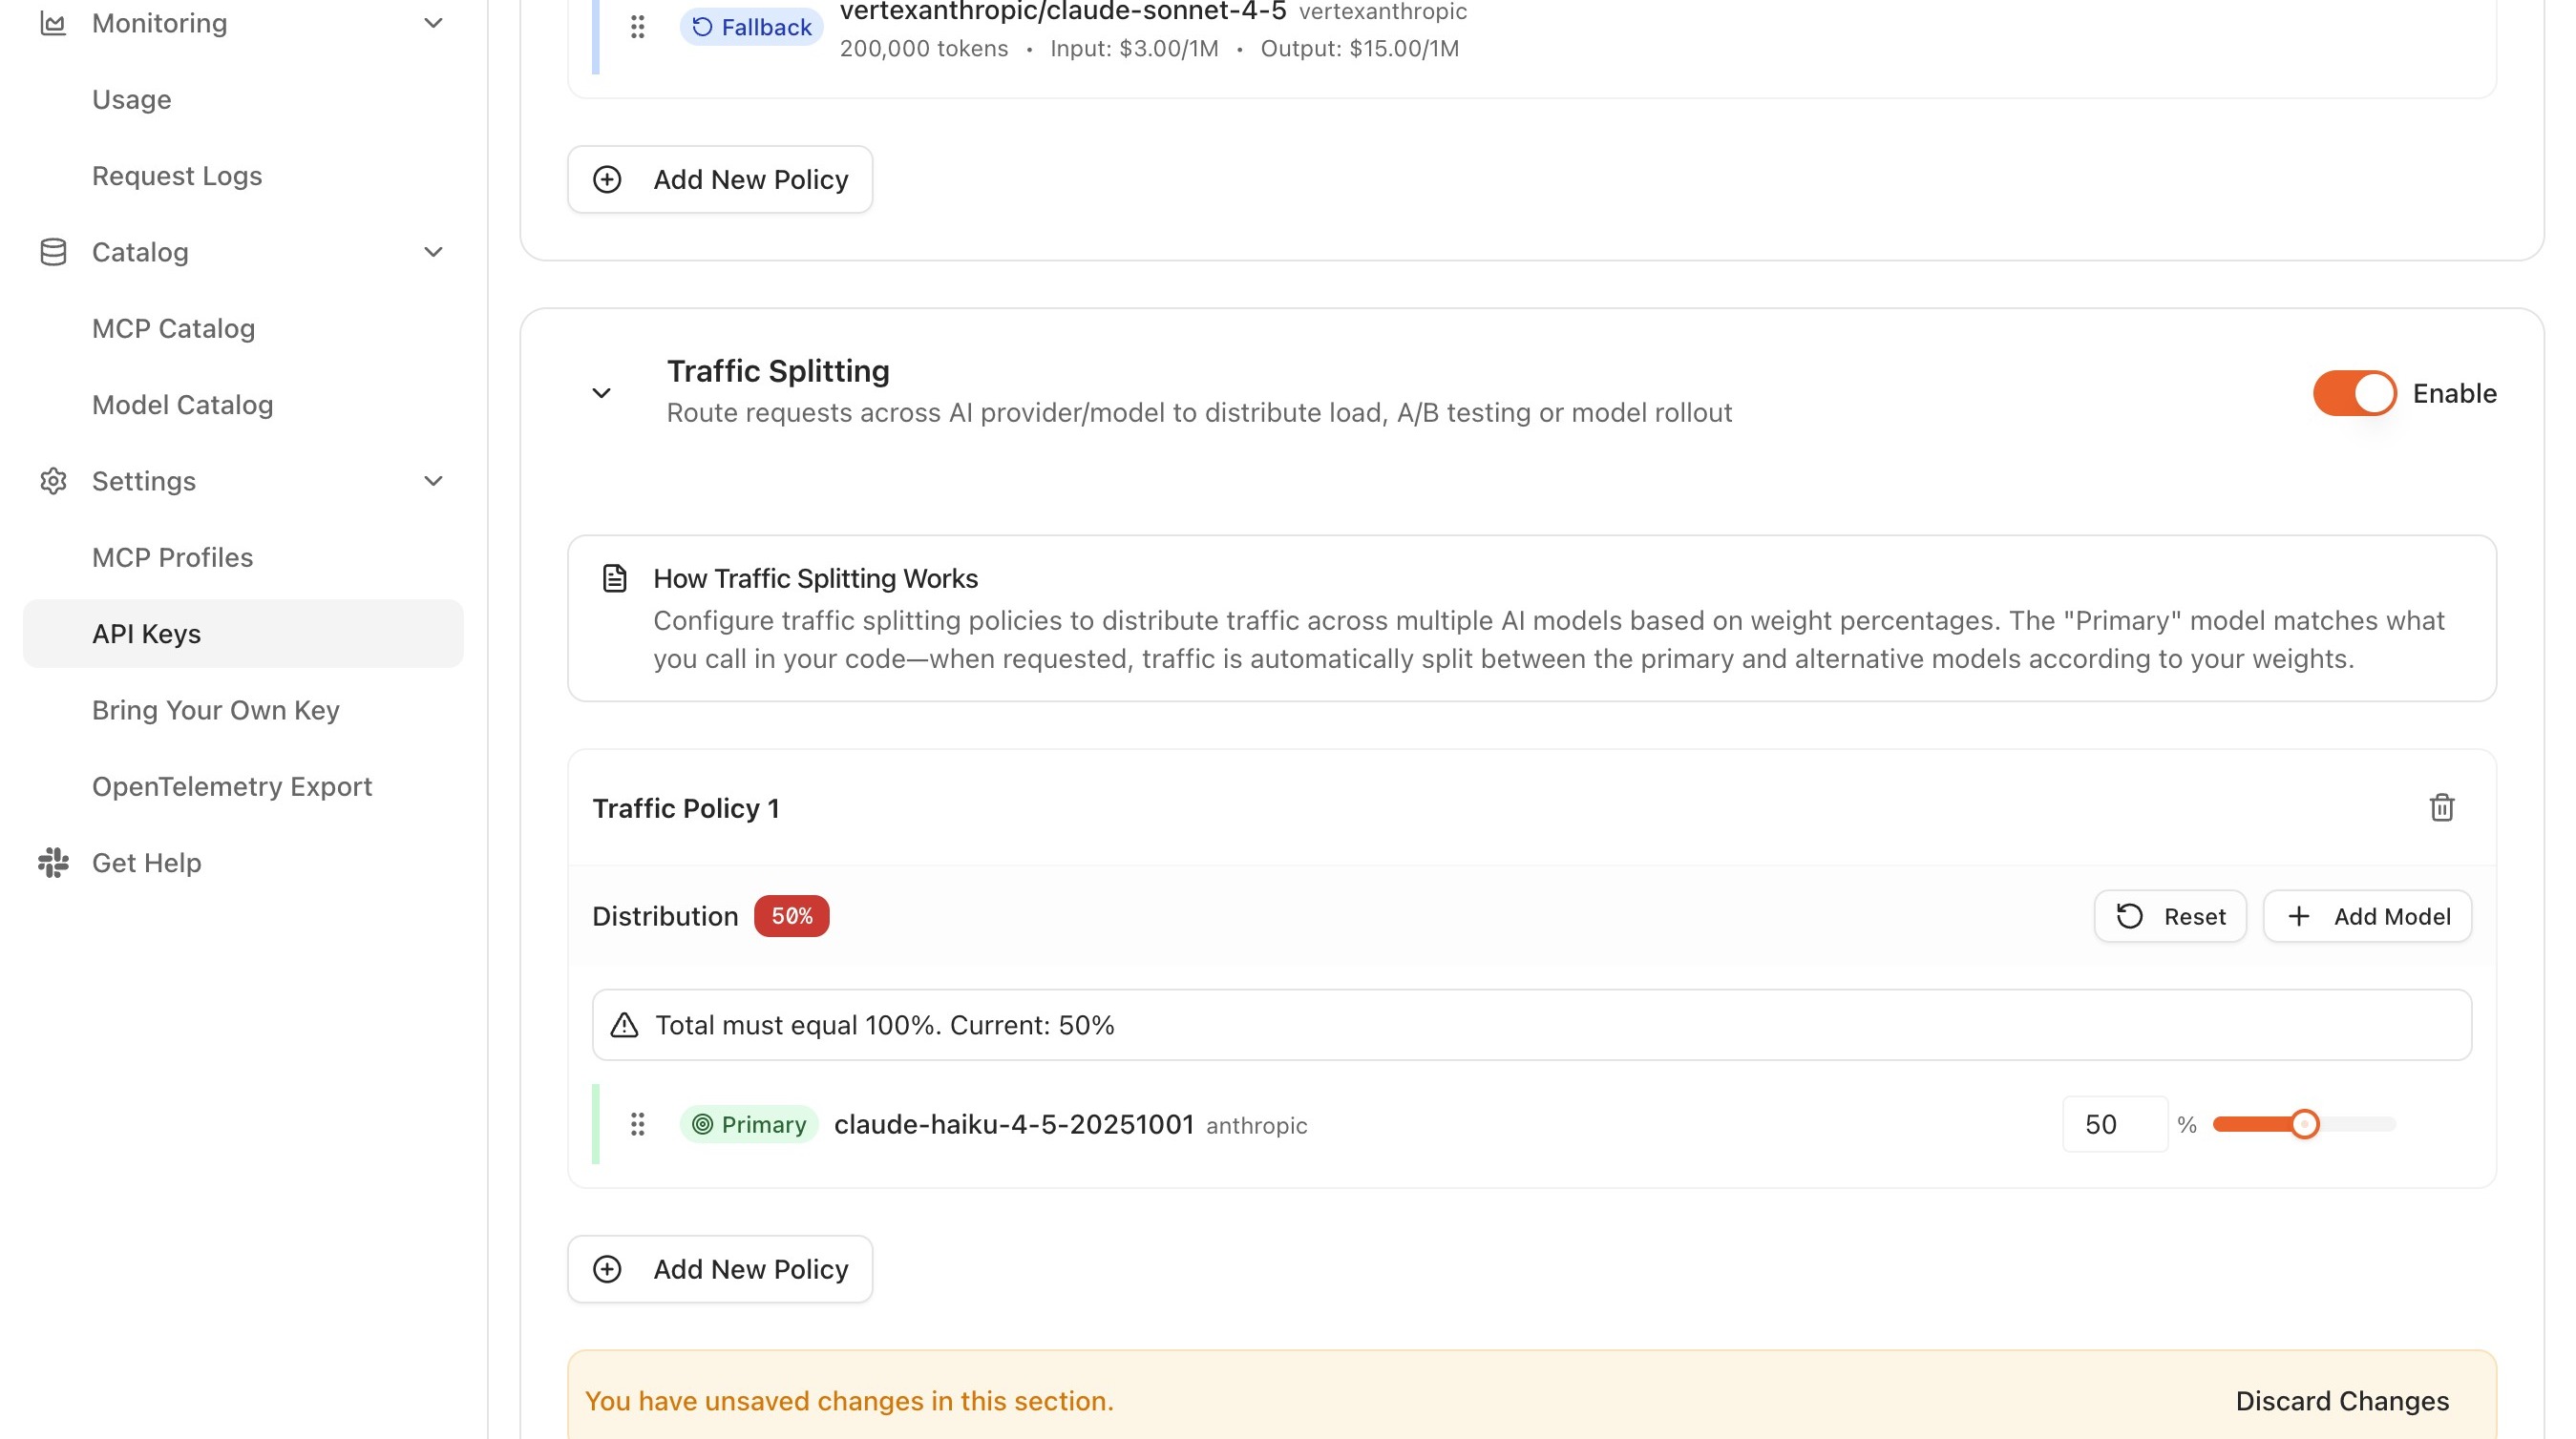Click the document icon beside How Traffic Splitting Works
Viewport: 2576px width, 1439px height.
tap(614, 578)
